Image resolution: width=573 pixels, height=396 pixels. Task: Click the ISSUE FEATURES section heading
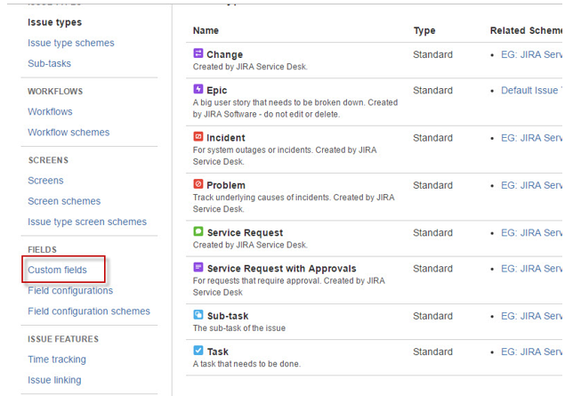pos(63,339)
